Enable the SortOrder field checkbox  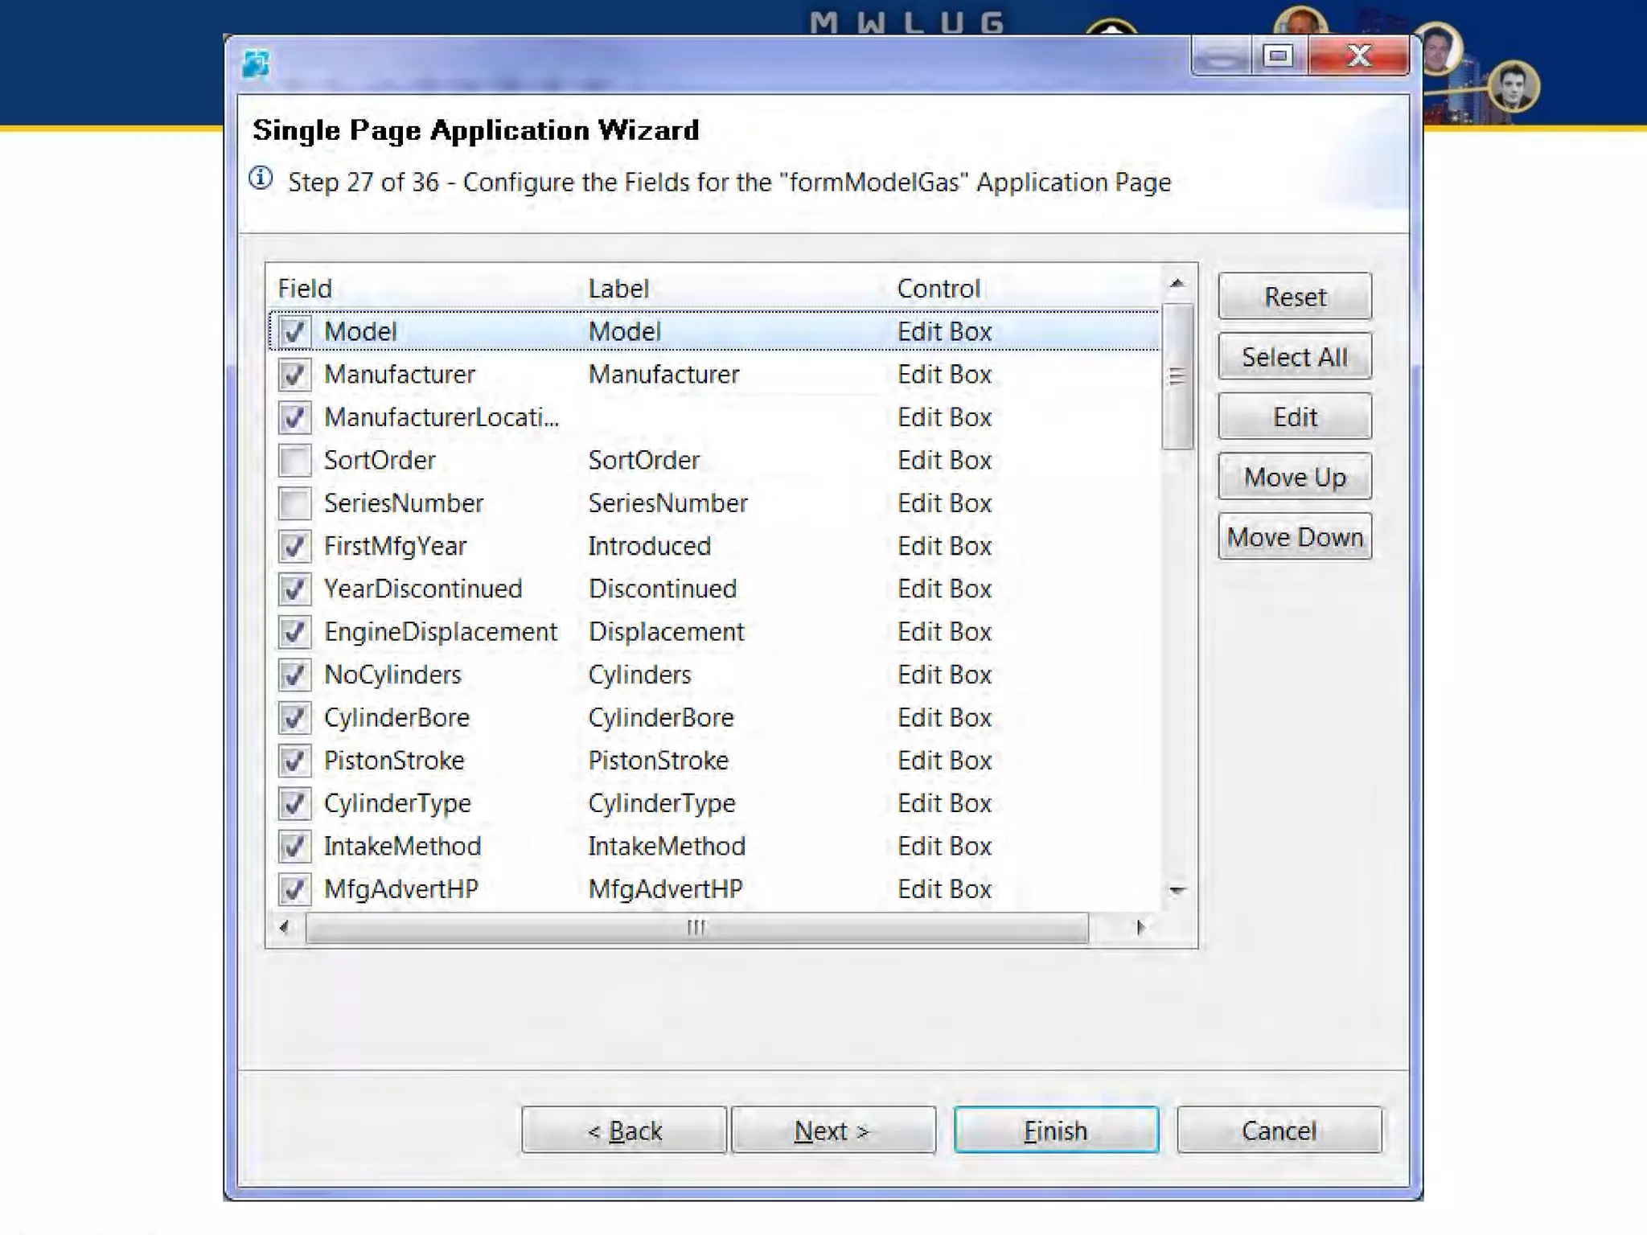click(294, 461)
